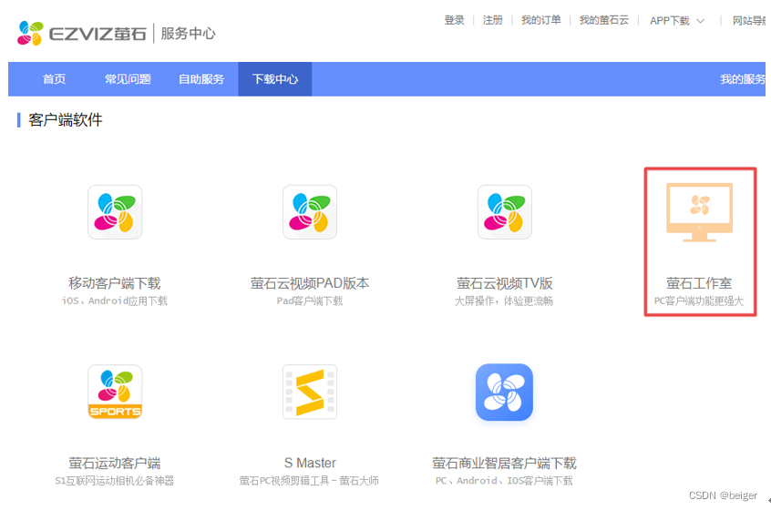Open the 常见问题 tab
Viewport: 771px width, 510px height.
pyautogui.click(x=128, y=79)
